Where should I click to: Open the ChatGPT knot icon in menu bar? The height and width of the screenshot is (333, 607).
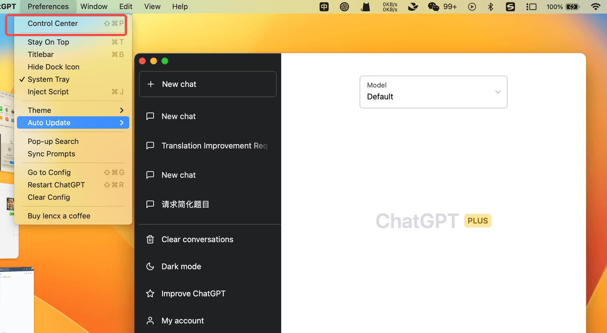tap(345, 7)
